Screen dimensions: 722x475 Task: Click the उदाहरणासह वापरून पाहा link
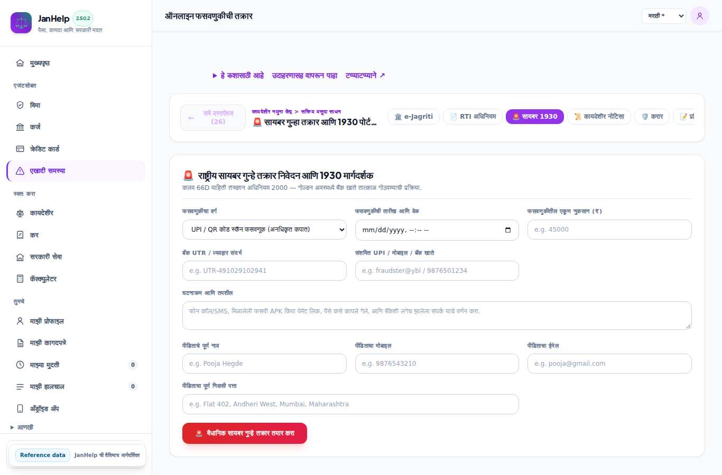[x=305, y=75]
